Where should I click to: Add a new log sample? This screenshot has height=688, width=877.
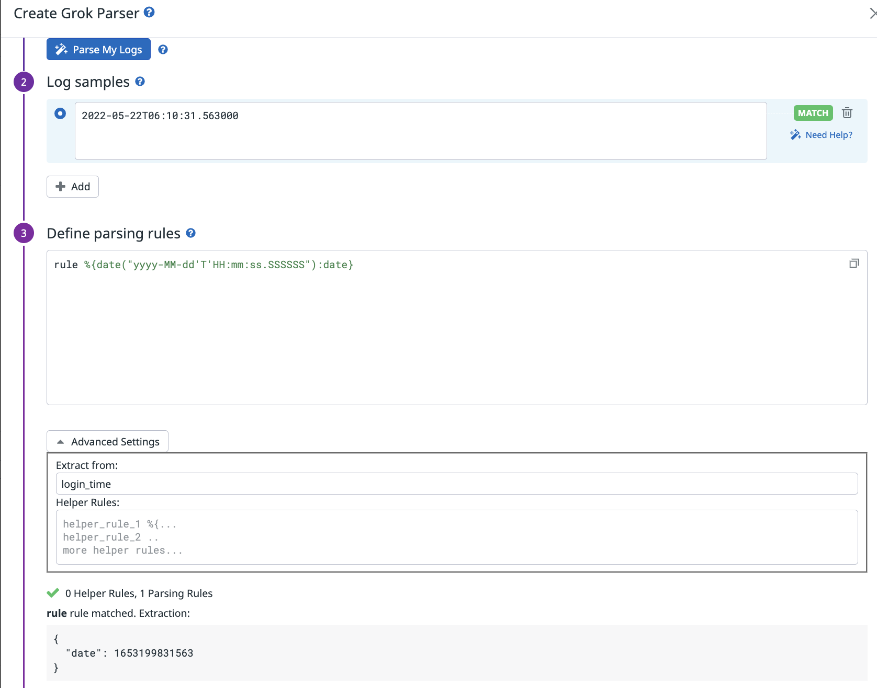[x=73, y=187]
